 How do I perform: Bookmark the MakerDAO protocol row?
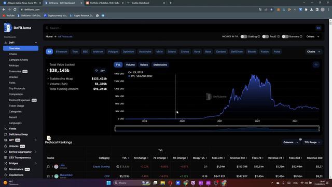click(x=48, y=176)
